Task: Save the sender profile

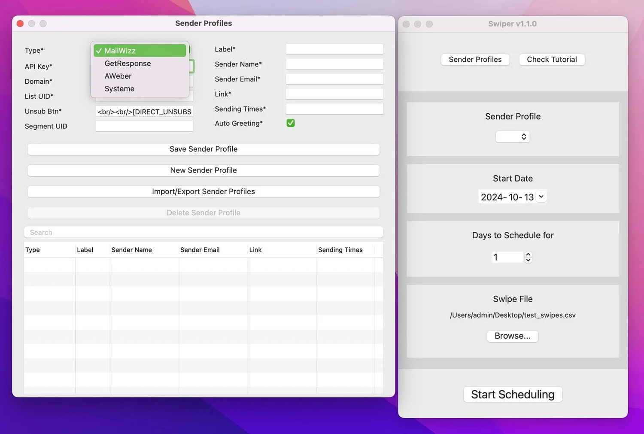Action: point(204,149)
